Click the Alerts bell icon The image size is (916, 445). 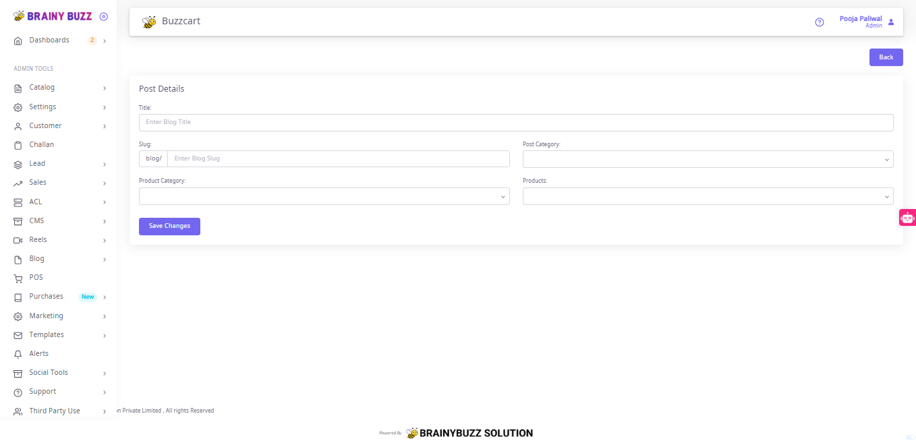[x=18, y=354]
